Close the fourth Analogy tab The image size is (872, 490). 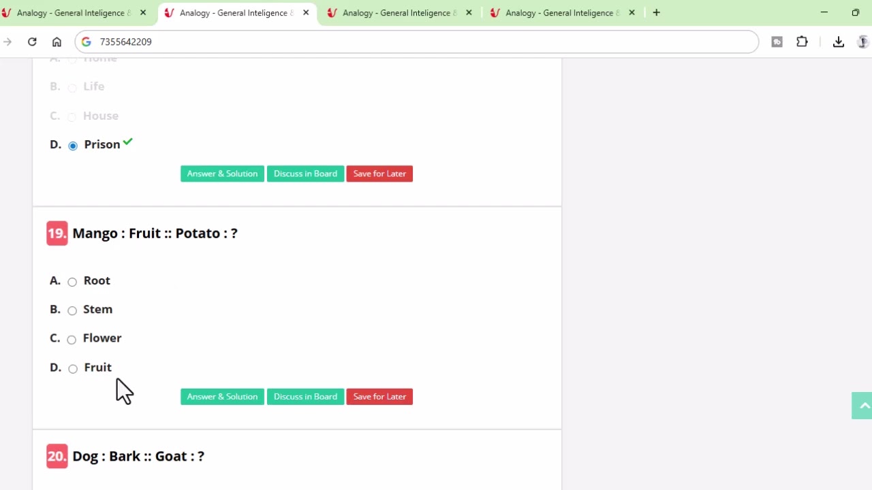click(632, 12)
